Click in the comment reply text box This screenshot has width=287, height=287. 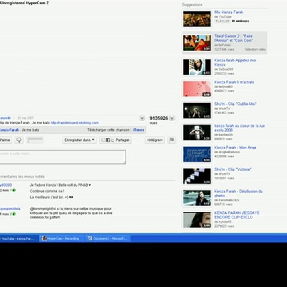63,157
